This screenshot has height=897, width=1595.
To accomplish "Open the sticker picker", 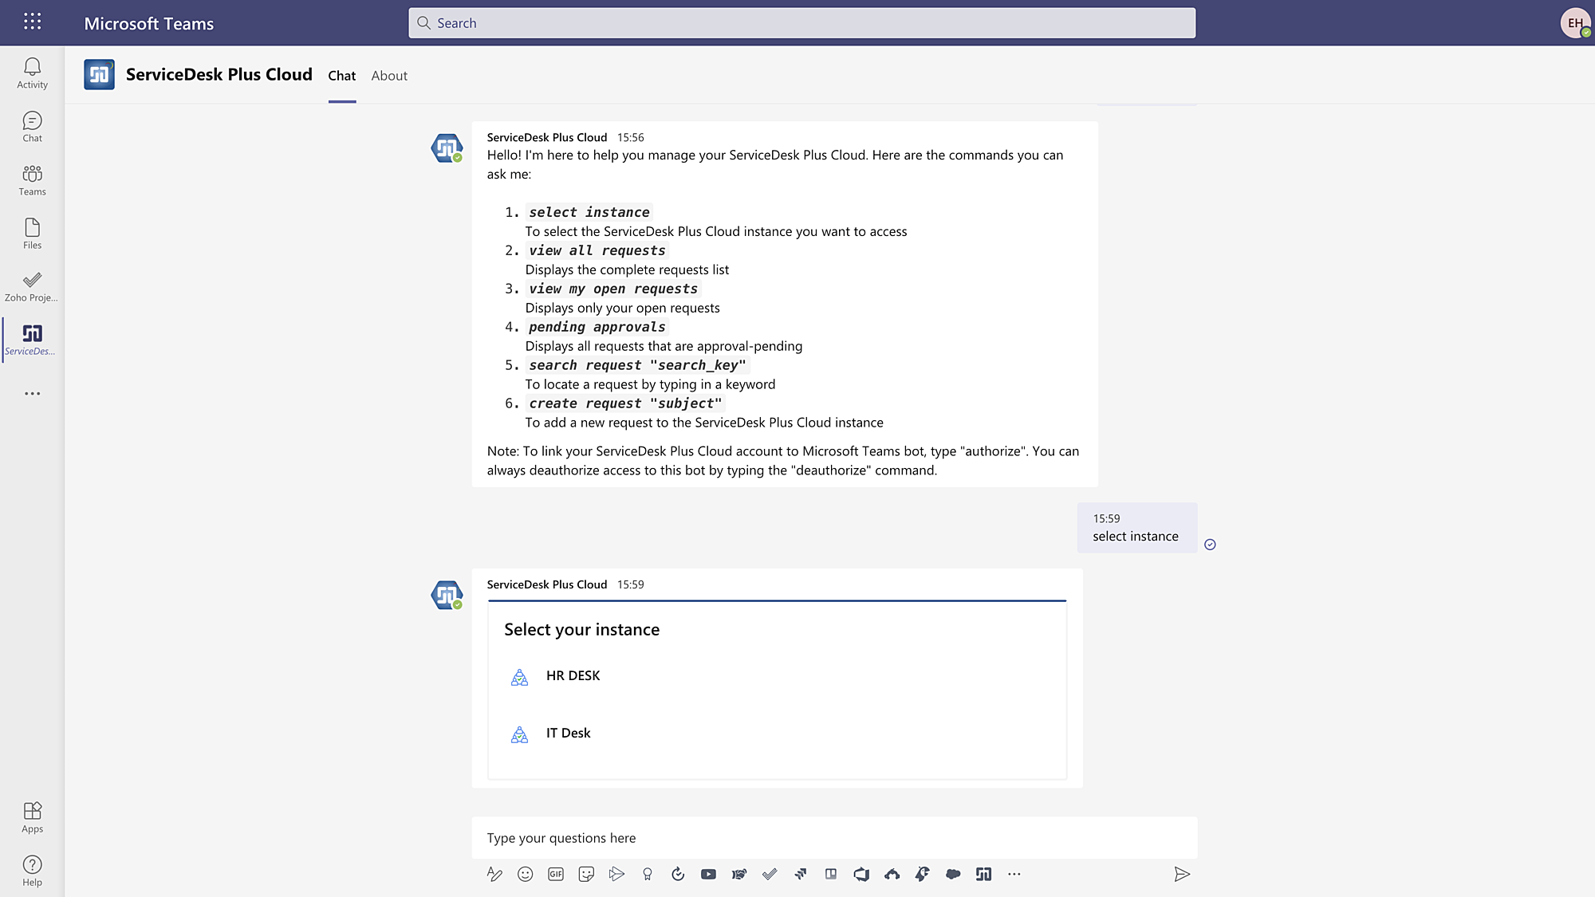I will [586, 874].
